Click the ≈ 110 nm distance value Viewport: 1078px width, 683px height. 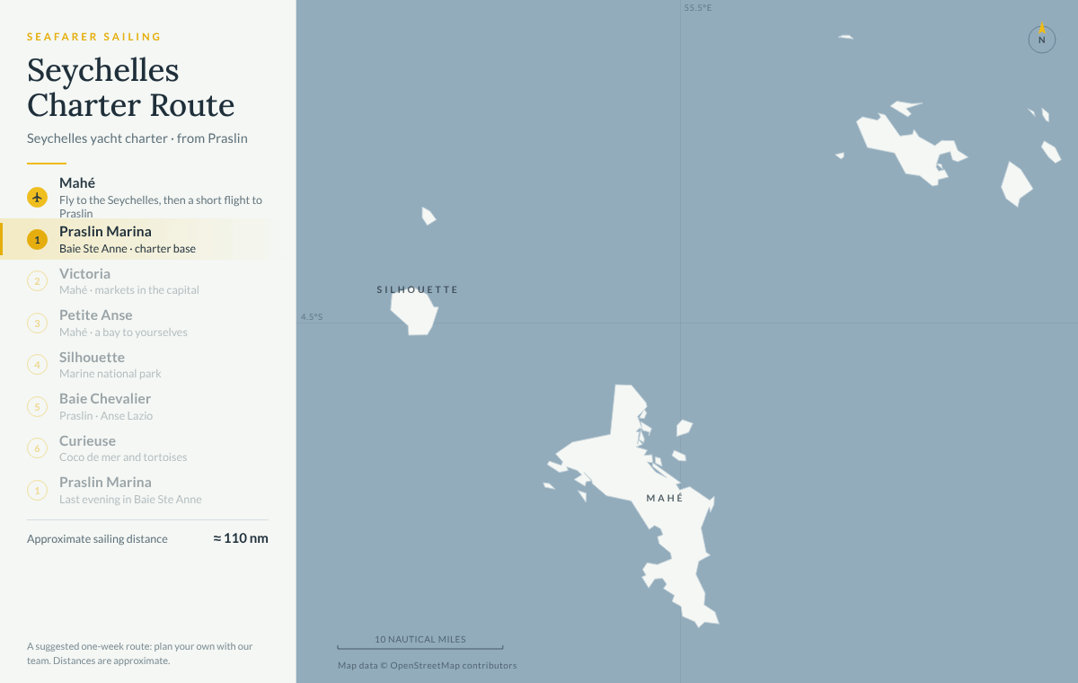241,538
